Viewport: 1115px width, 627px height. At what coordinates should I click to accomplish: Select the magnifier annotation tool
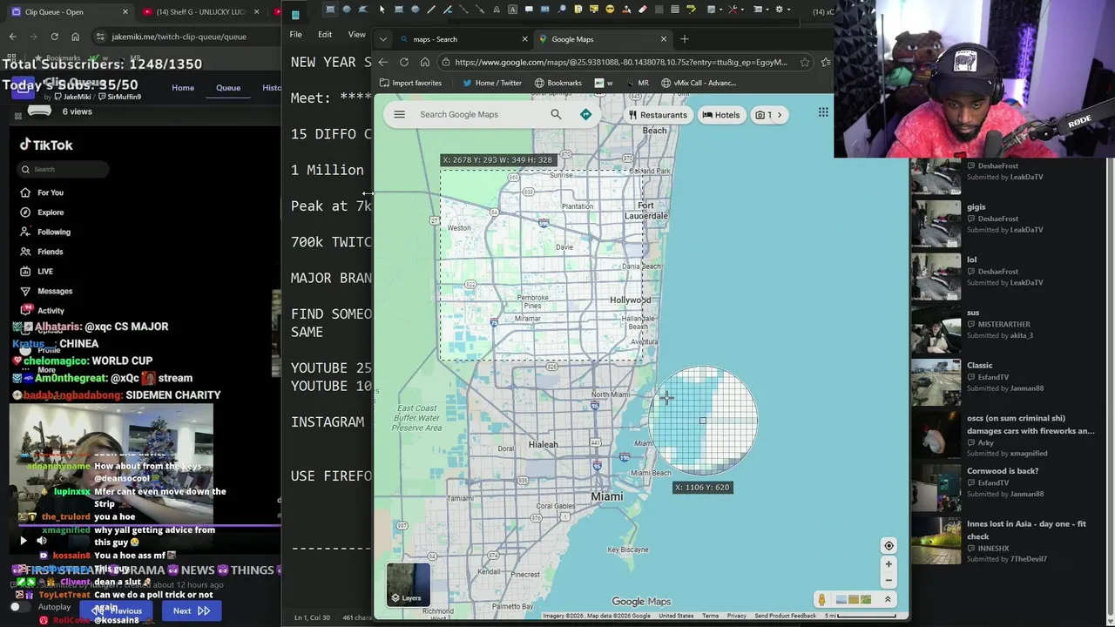[x=562, y=10]
